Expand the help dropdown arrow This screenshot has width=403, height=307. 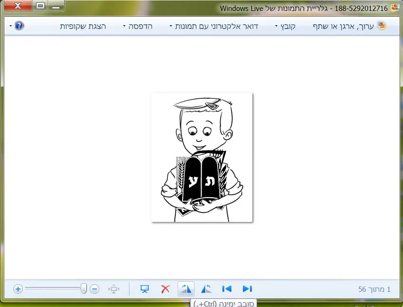point(10,26)
